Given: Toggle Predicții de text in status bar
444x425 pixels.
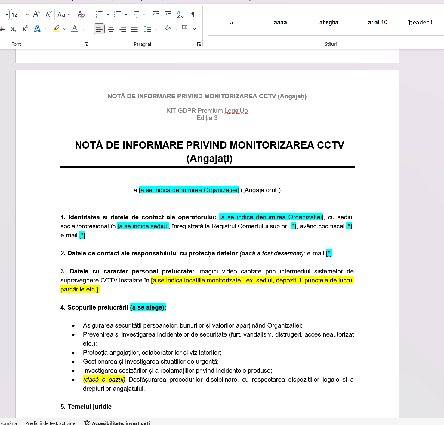Looking at the screenshot, I should tap(50, 423).
